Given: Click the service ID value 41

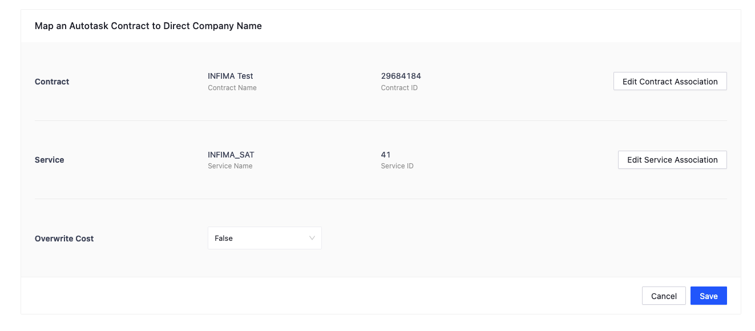Looking at the screenshot, I should (x=386, y=155).
